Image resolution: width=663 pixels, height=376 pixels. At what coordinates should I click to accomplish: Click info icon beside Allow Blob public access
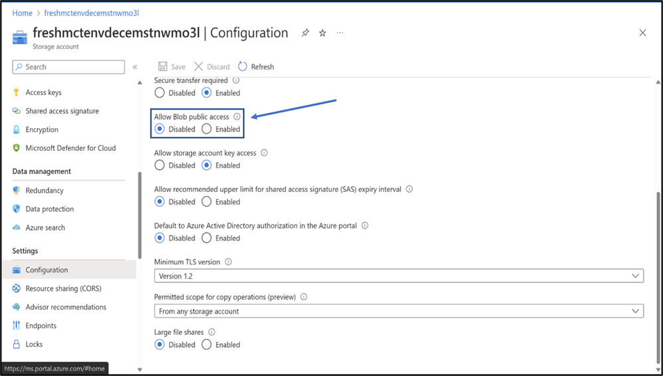[x=237, y=116]
